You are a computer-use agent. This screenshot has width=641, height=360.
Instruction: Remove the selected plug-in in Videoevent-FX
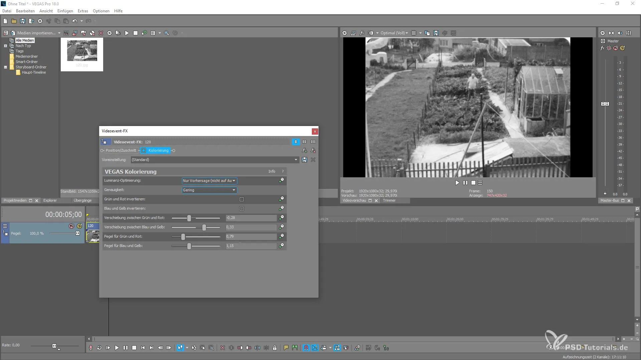(313, 150)
